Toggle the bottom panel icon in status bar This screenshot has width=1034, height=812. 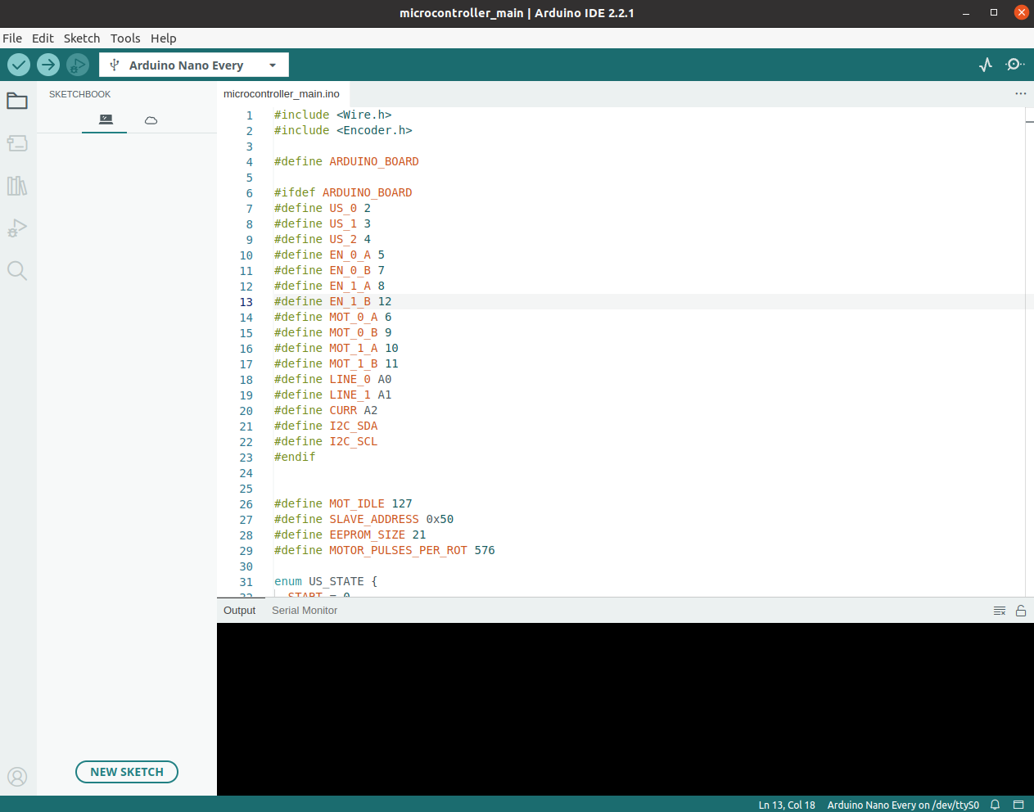pyautogui.click(x=1018, y=805)
